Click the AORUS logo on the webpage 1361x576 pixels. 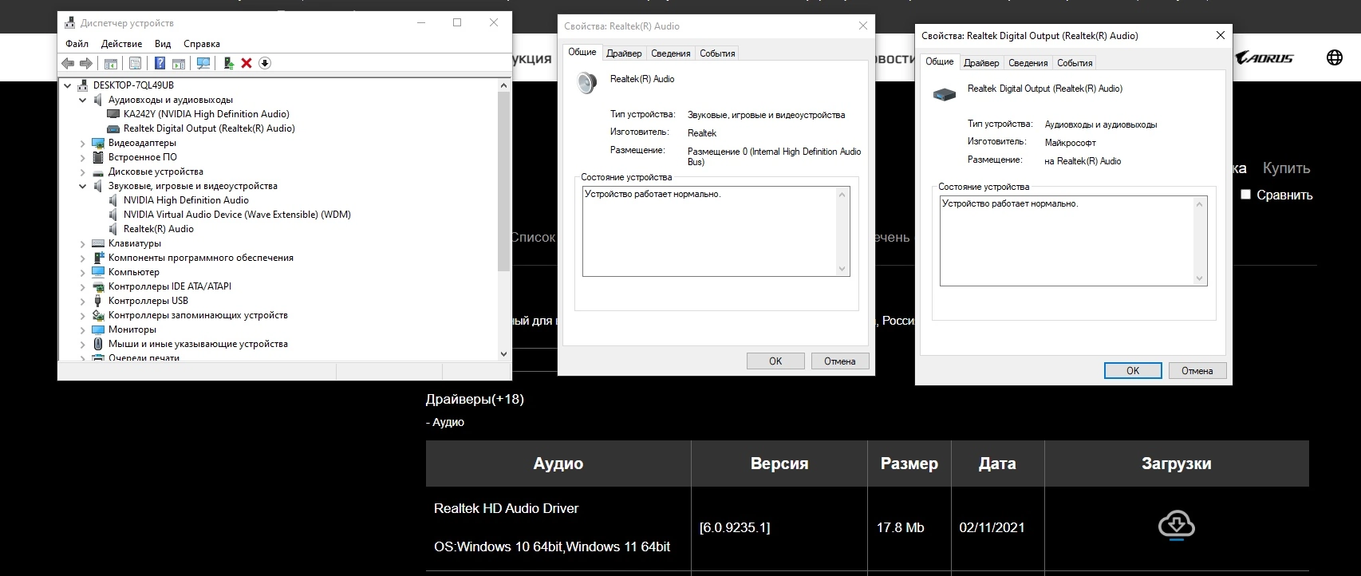[x=1264, y=57]
